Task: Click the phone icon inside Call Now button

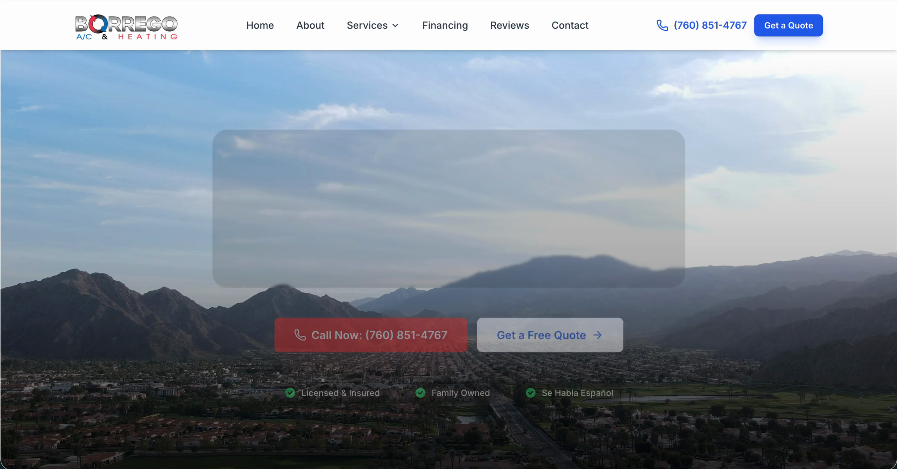Action: point(300,335)
